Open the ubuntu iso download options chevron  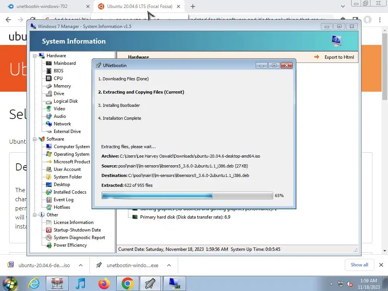(81, 265)
